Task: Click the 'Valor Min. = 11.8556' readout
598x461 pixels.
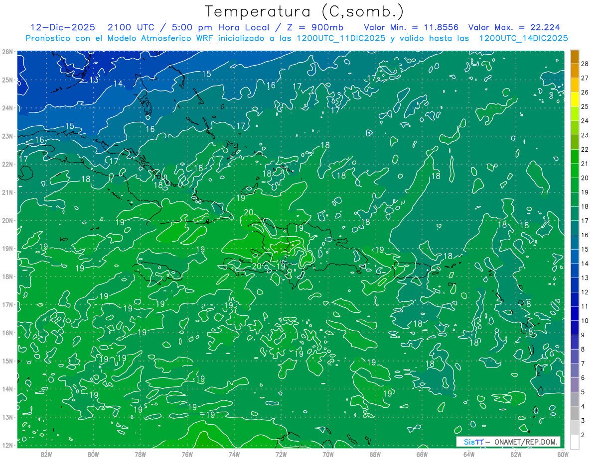Action: (411, 27)
